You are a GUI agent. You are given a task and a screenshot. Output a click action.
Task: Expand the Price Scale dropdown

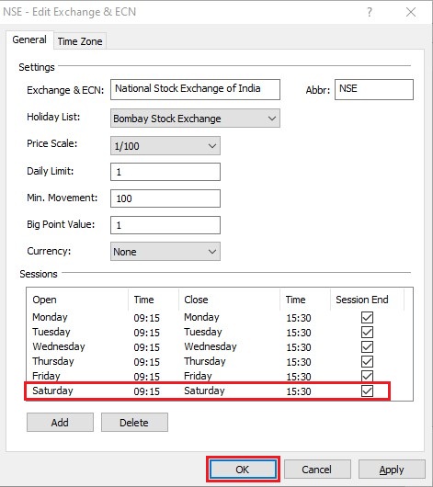pos(165,146)
